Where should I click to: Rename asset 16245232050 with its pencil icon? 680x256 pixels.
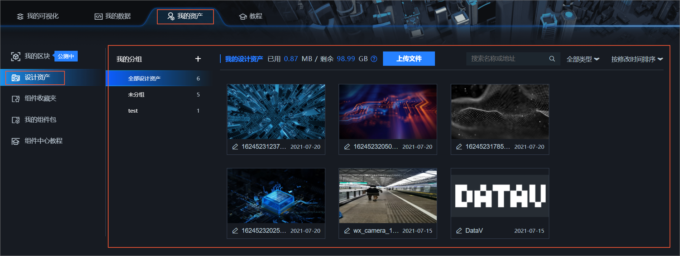point(347,147)
